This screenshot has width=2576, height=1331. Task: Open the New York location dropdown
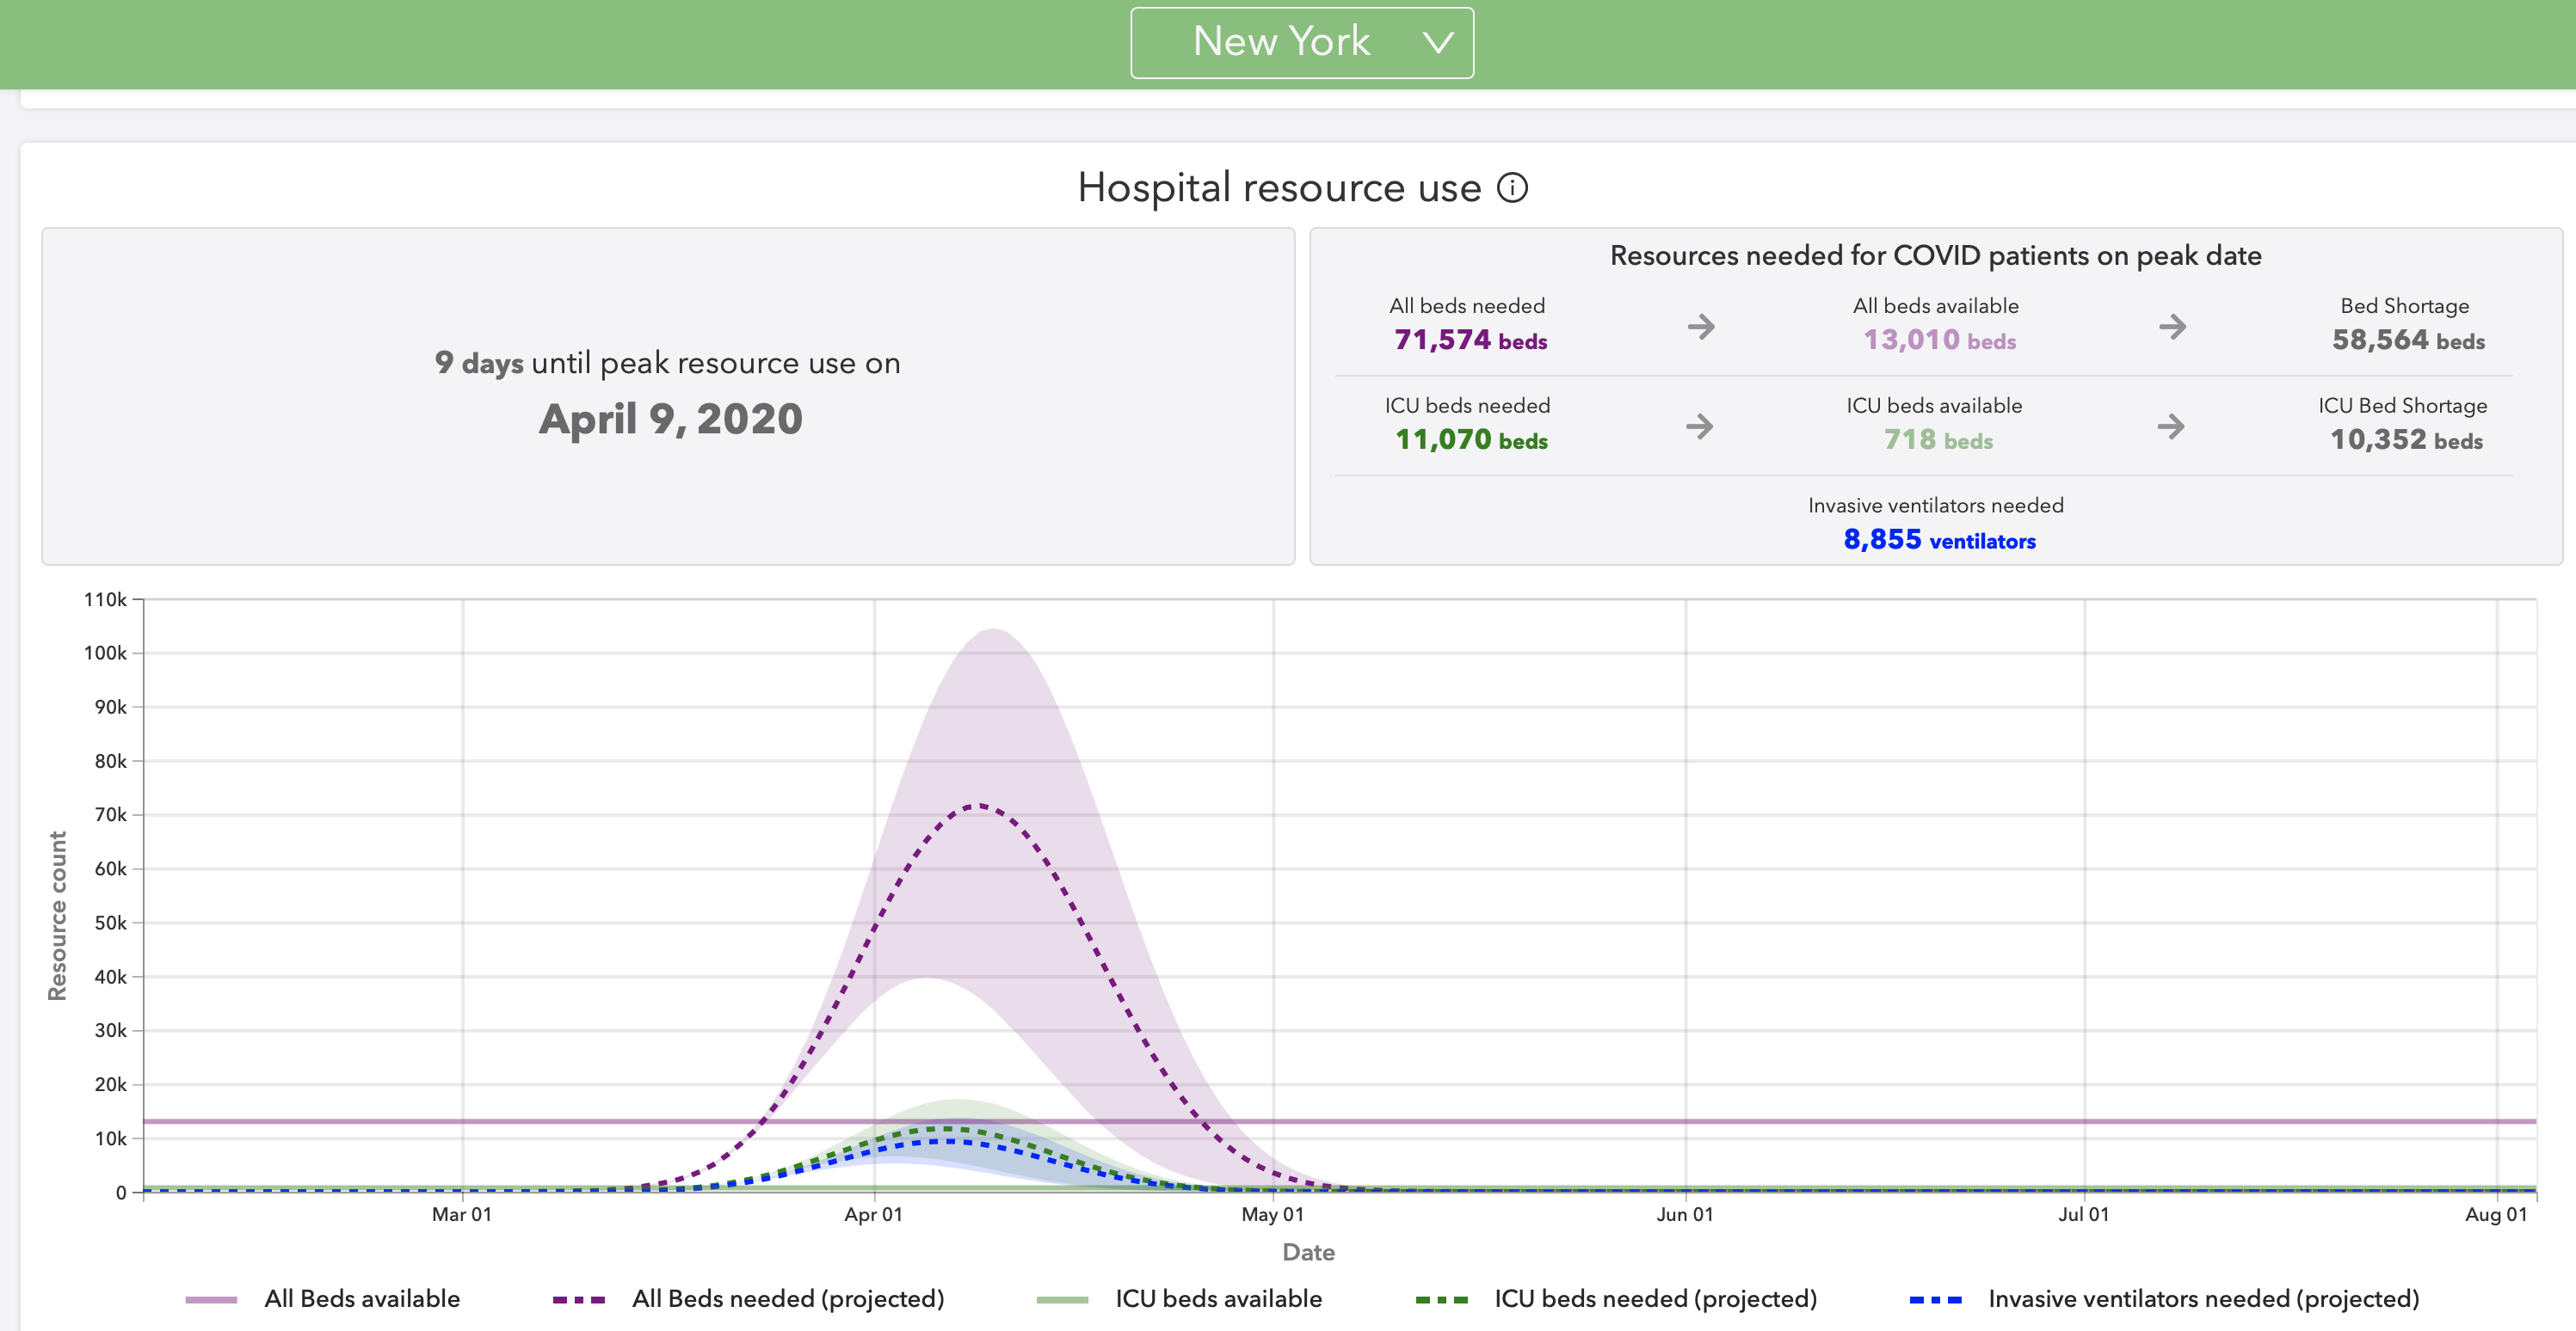click(x=1281, y=42)
